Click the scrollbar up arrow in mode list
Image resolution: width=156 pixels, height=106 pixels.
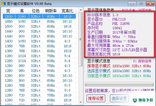point(81,10)
